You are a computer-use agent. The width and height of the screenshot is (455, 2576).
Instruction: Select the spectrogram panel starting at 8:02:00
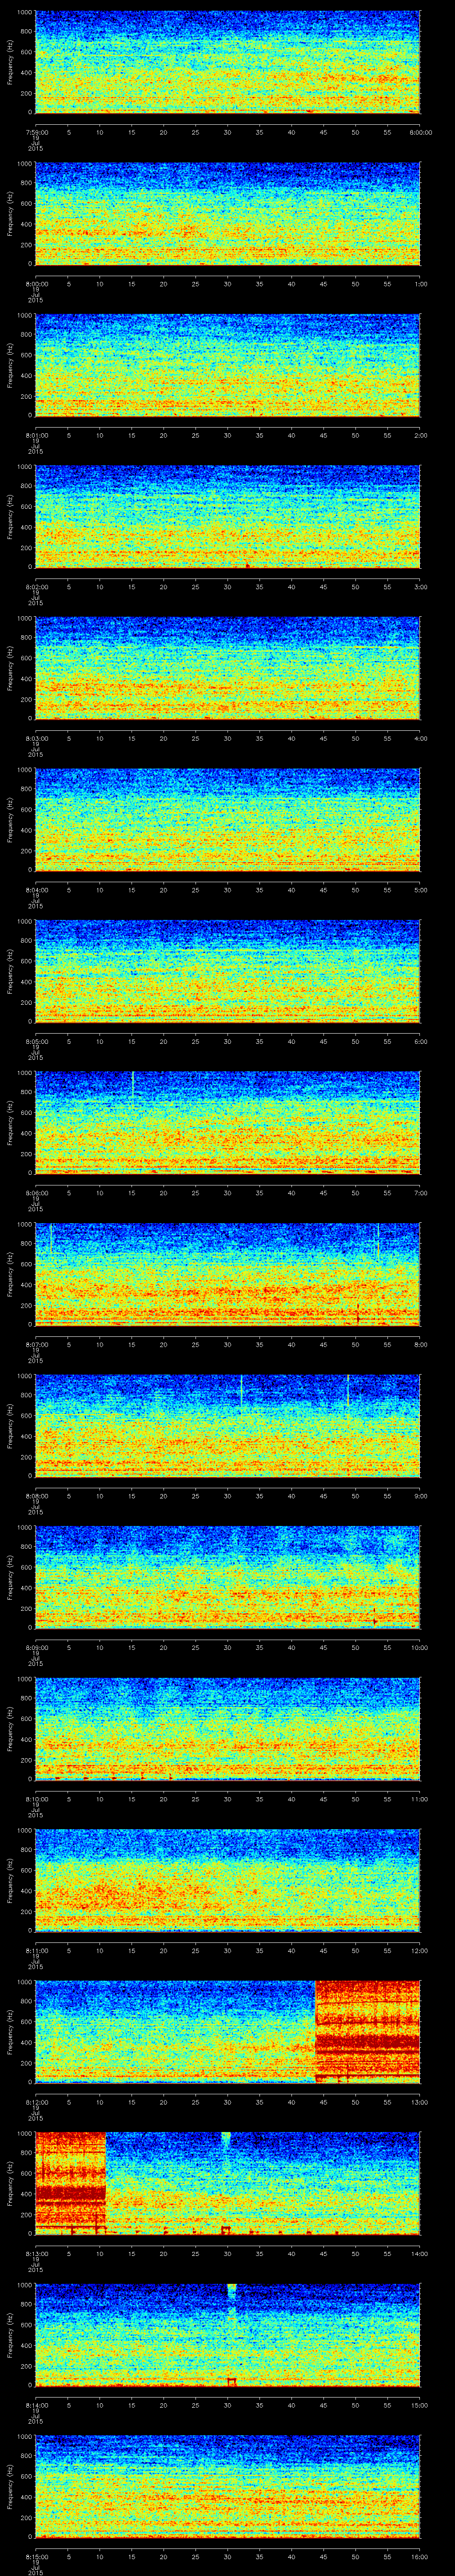coord(228,517)
